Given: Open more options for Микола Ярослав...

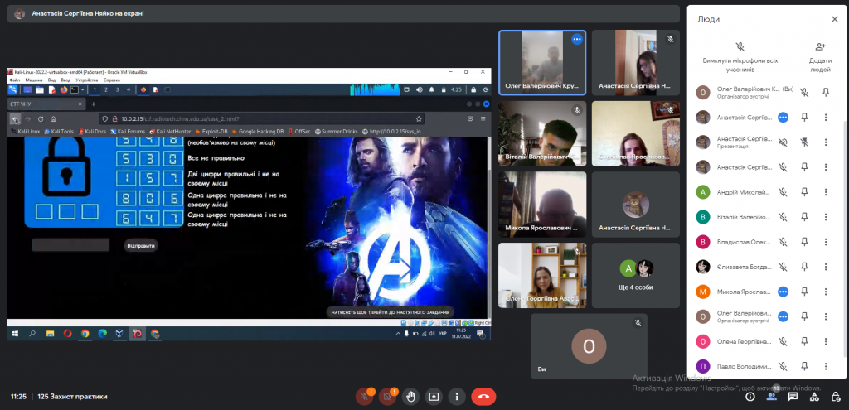Looking at the screenshot, I should click(x=826, y=292).
